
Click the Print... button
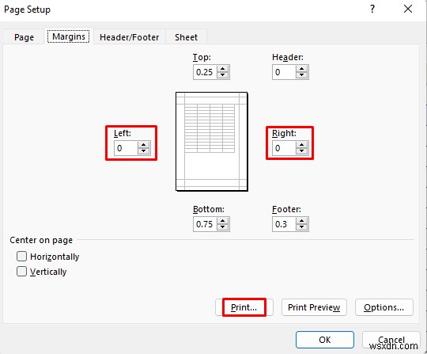(244, 307)
